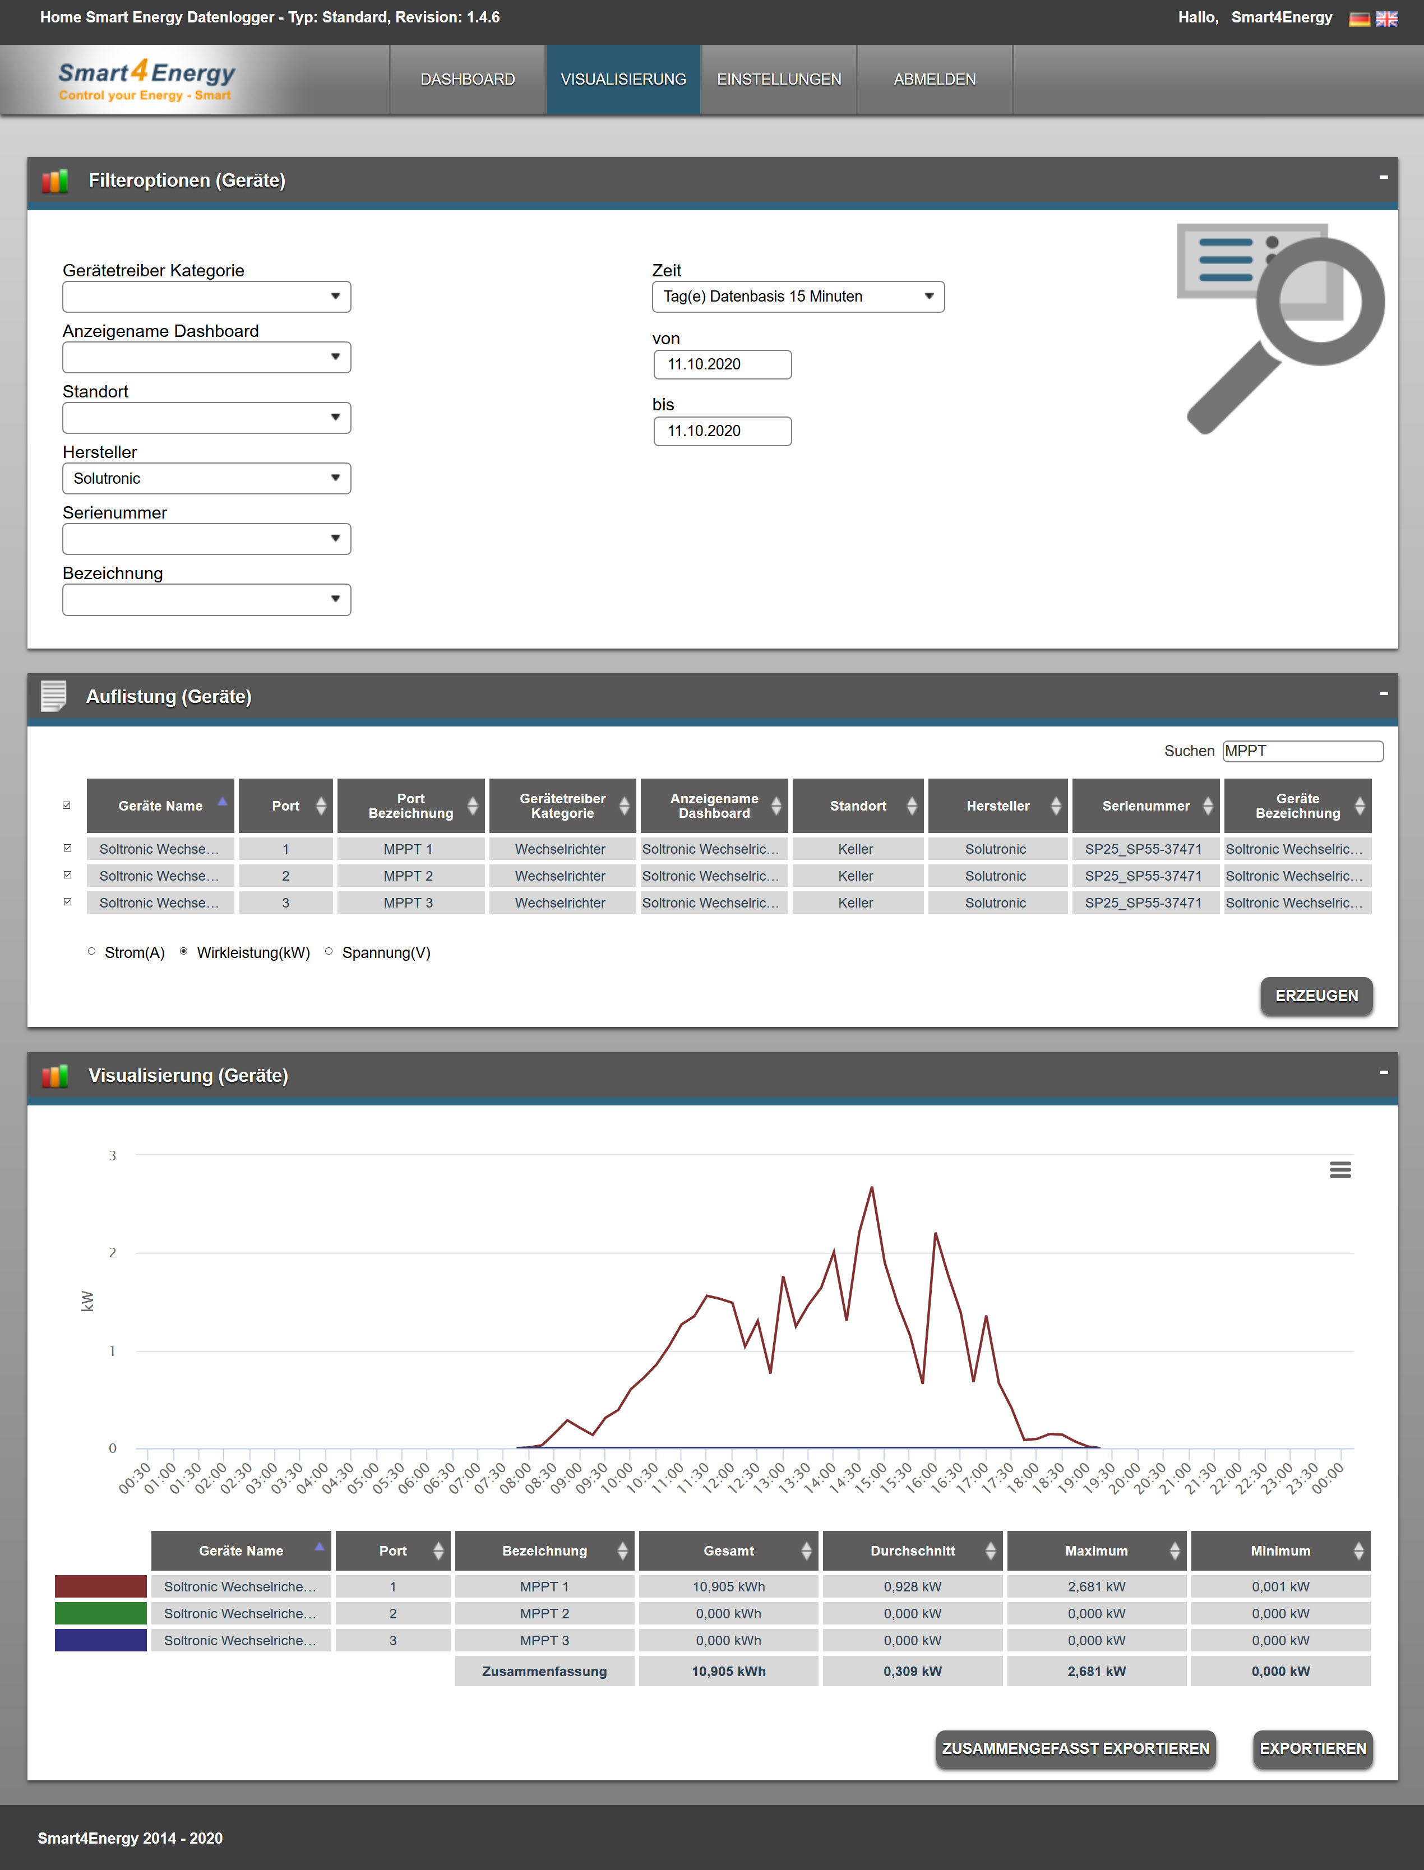Open the Zeit Datenbasis dropdown
Viewport: 1424px width, 1870px height.
[x=798, y=297]
